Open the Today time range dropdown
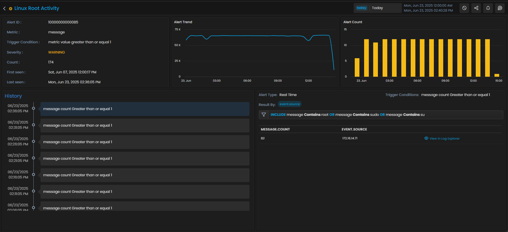The image size is (508, 232). point(385,8)
